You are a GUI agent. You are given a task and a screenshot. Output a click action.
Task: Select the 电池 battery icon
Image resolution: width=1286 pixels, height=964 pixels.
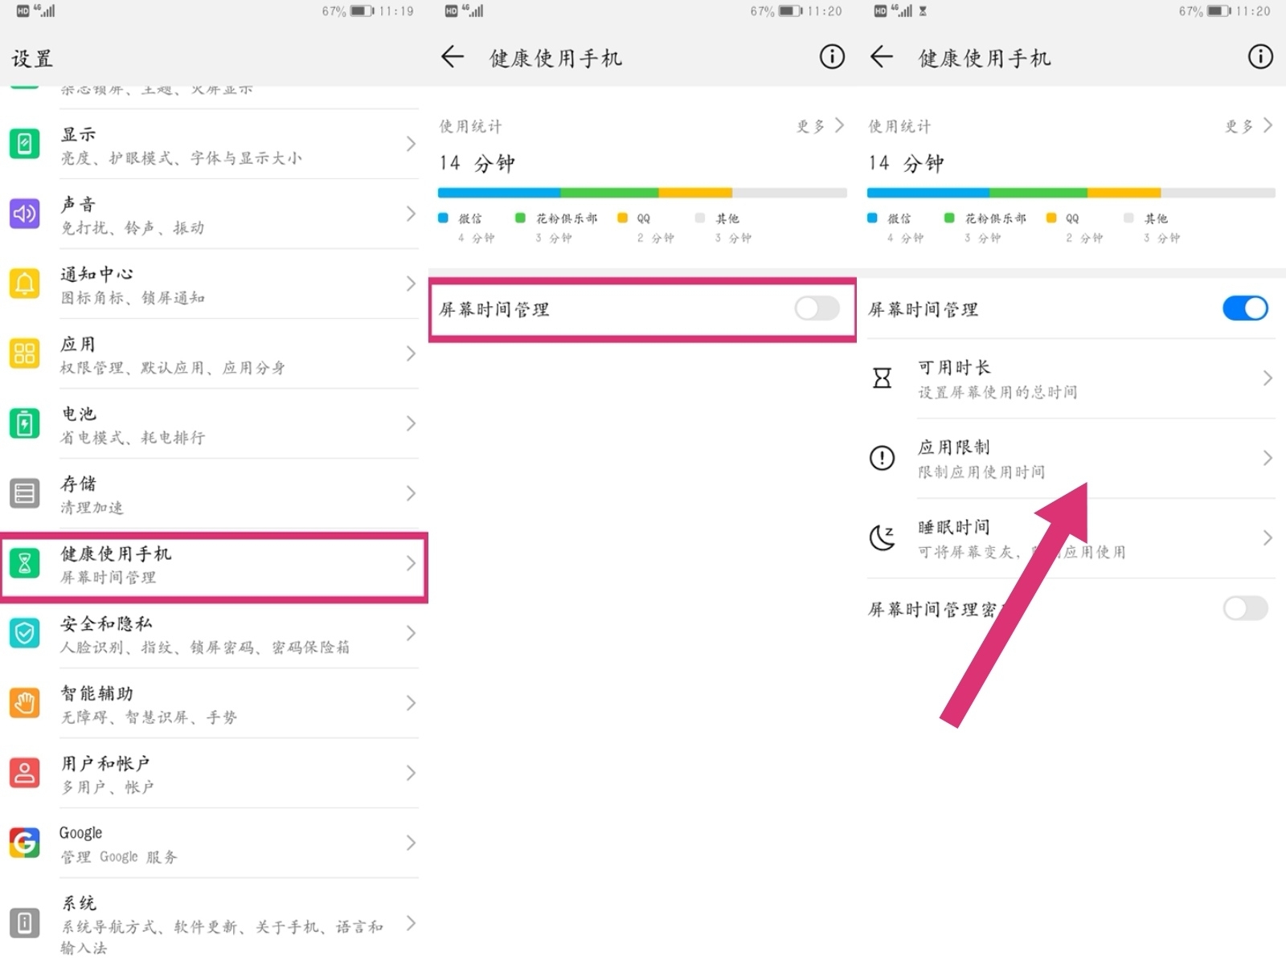click(x=24, y=423)
